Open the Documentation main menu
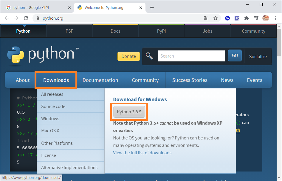This screenshot has height=181, width=282. tap(100, 80)
